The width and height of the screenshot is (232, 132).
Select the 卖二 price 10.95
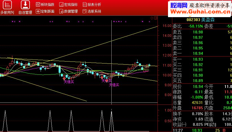tap(198, 48)
